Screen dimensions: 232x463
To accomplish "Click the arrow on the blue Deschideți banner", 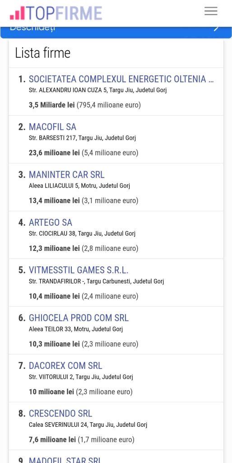I will tap(217, 28).
